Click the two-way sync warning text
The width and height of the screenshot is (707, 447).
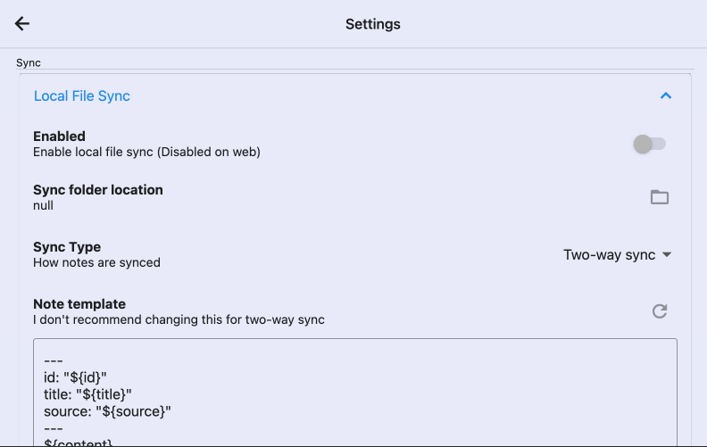tap(179, 319)
